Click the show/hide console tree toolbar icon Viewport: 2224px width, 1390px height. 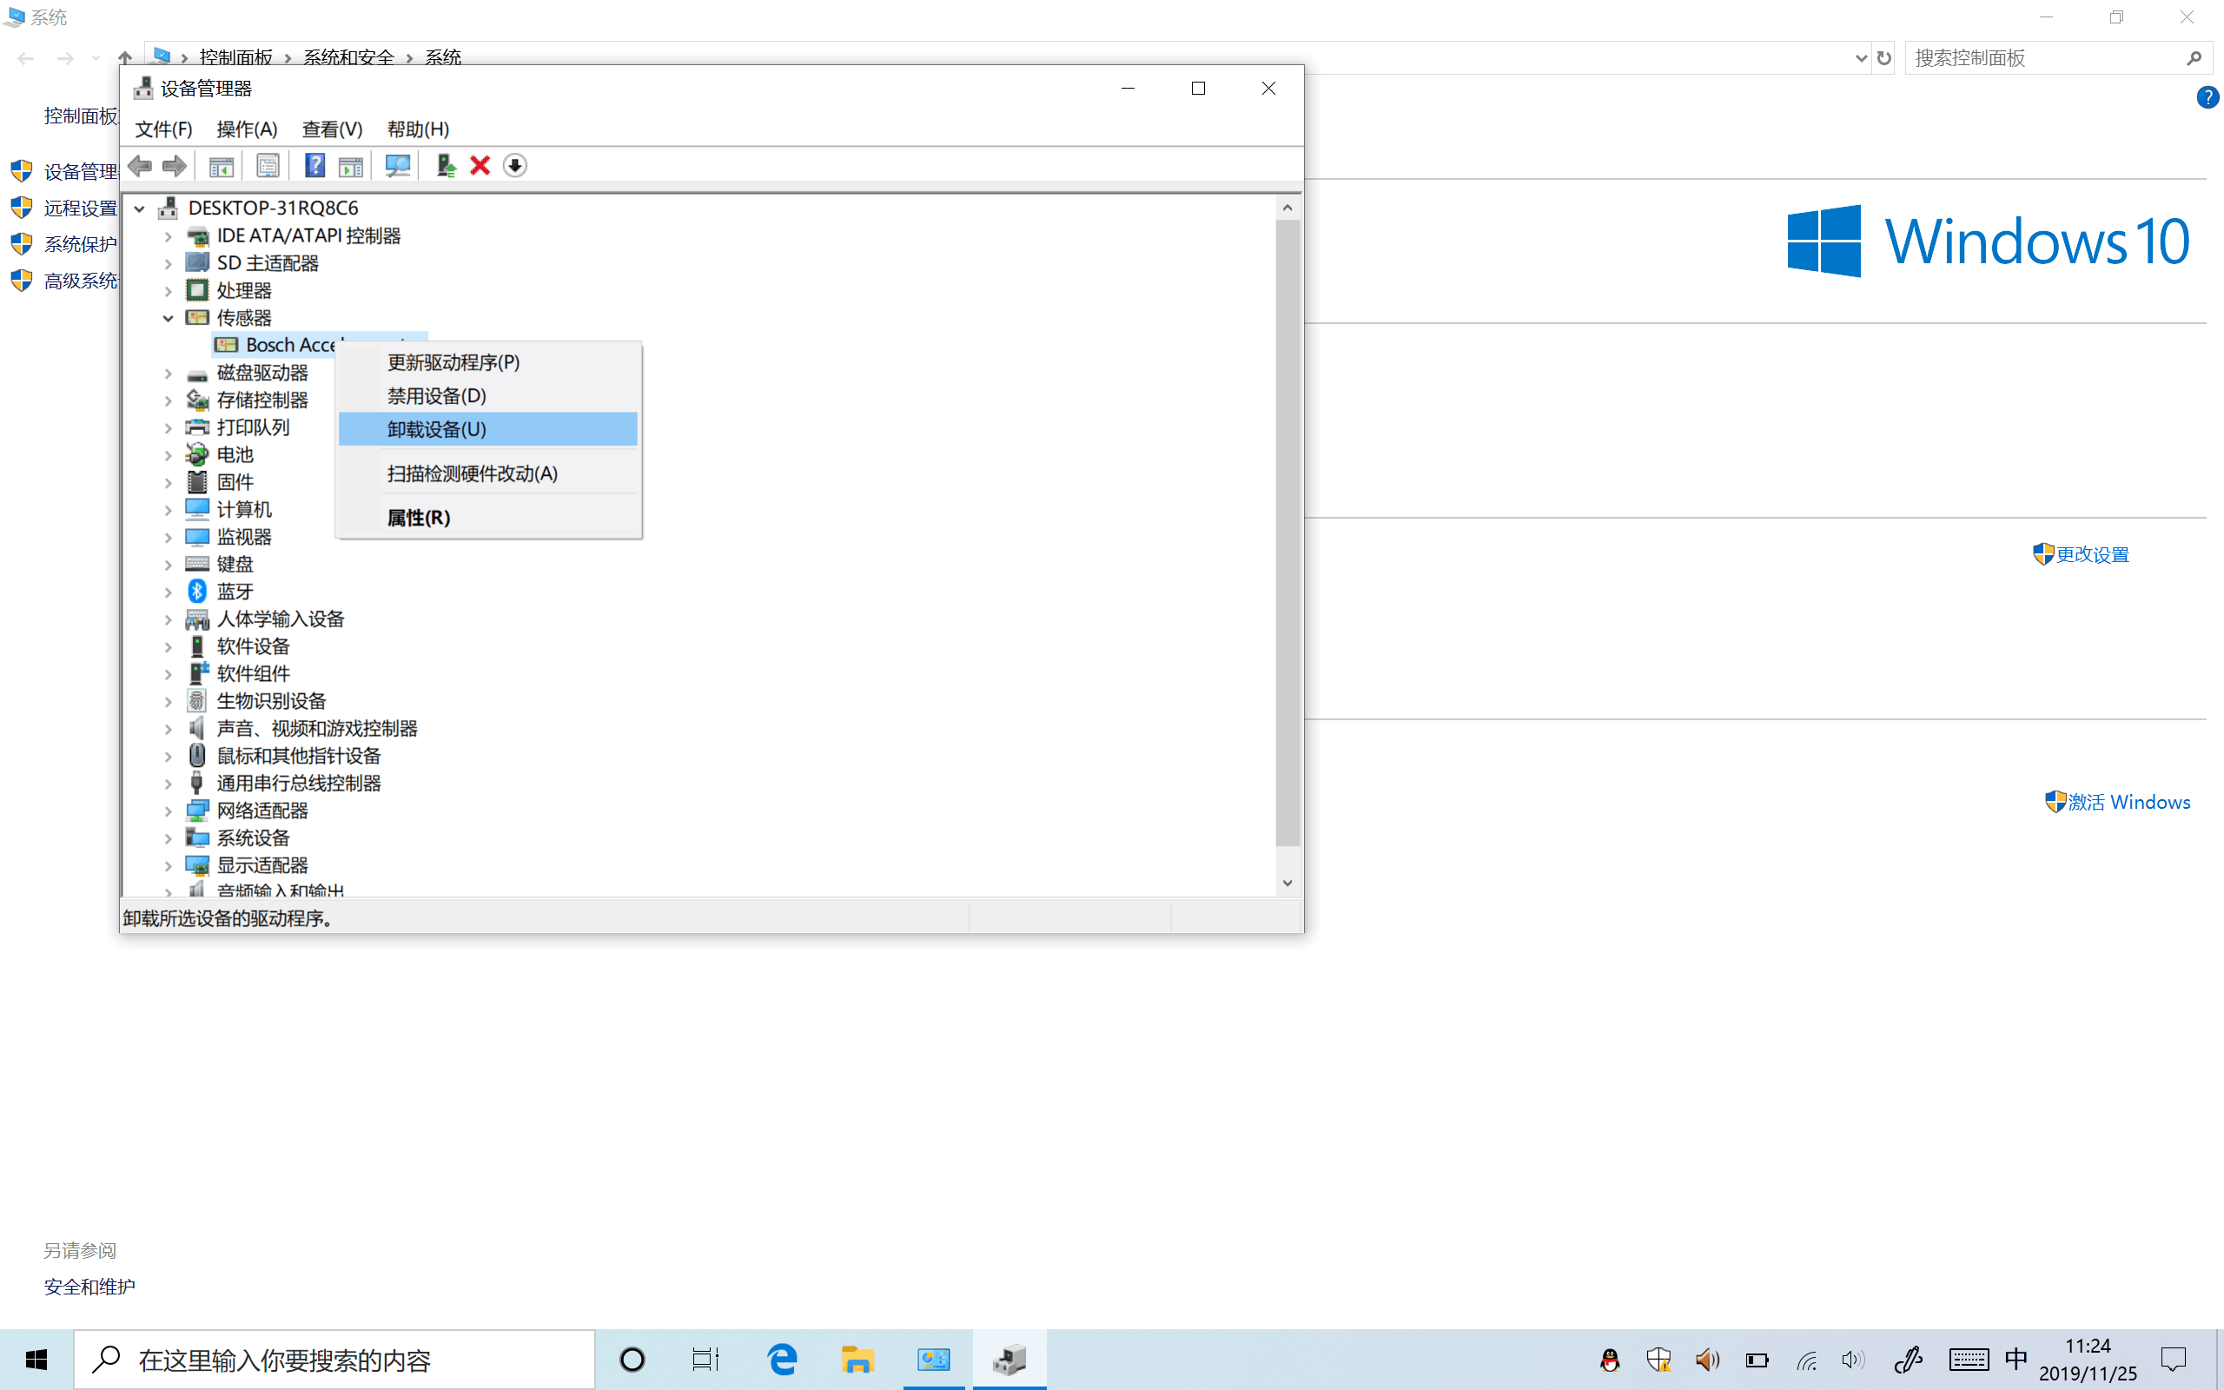point(221,165)
